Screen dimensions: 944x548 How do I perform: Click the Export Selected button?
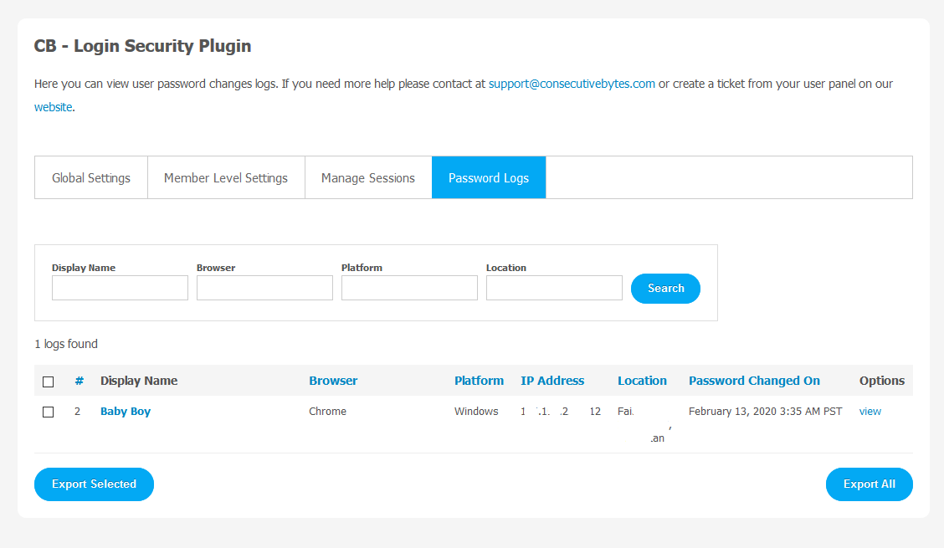[94, 484]
